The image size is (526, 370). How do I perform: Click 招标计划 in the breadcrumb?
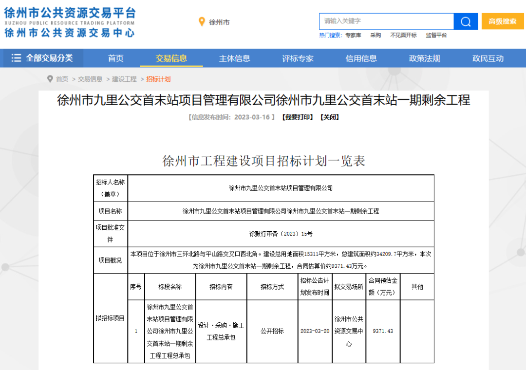click(x=158, y=79)
